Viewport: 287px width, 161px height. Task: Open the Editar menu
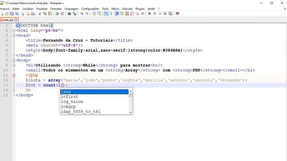pos(16,9)
